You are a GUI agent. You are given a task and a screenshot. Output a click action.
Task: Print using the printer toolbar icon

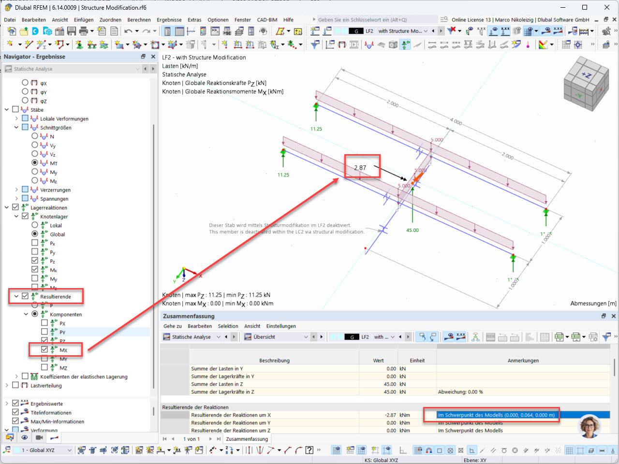pos(83,31)
